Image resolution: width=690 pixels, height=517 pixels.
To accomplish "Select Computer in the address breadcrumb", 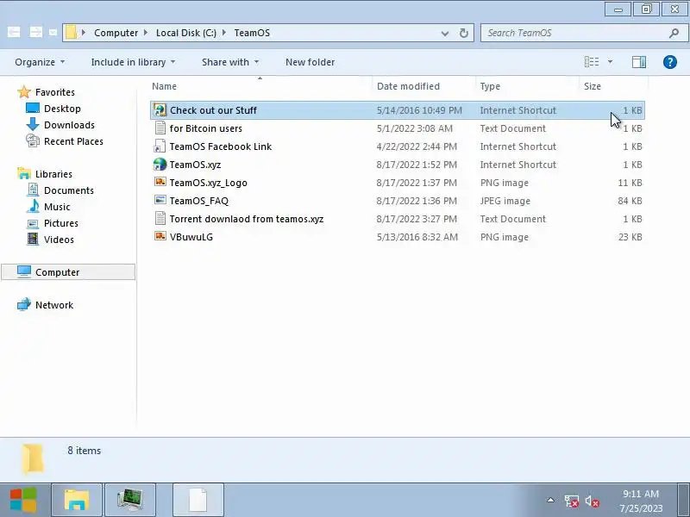I will [116, 33].
